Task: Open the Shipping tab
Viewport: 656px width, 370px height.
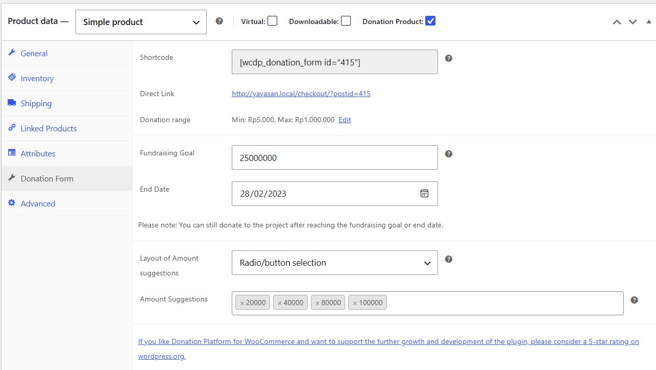Action: click(67, 103)
